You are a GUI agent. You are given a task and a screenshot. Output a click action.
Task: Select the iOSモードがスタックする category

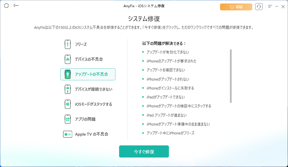click(88, 104)
